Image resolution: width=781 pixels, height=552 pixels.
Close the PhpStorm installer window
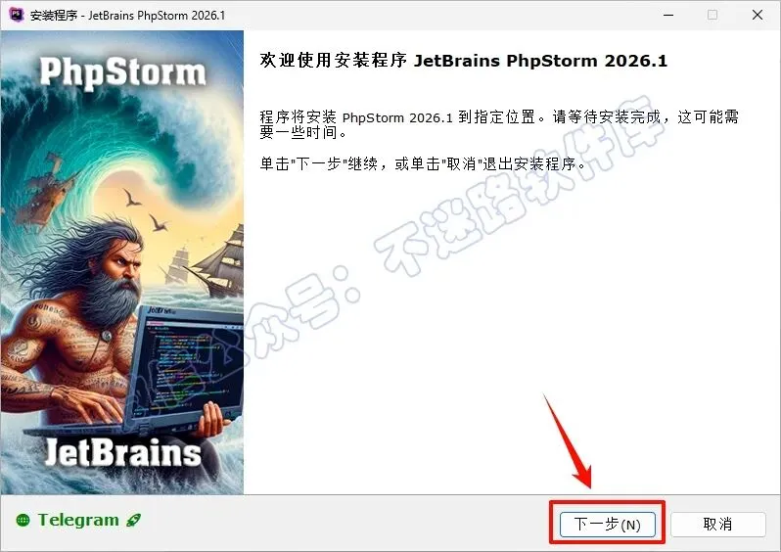pos(758,15)
